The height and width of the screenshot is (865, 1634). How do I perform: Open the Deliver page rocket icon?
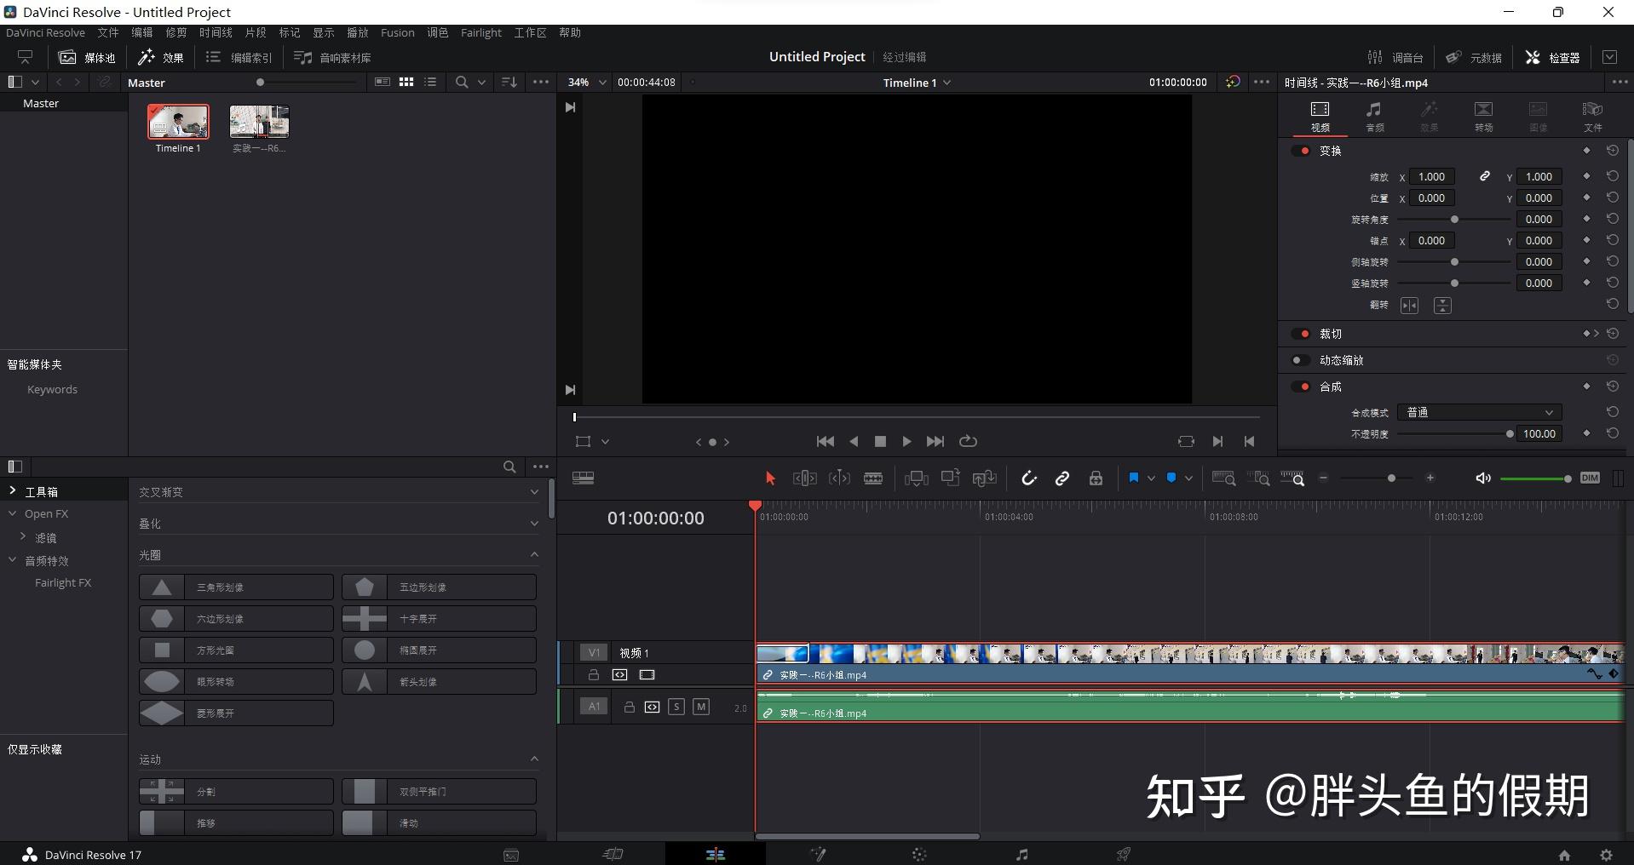click(1123, 854)
